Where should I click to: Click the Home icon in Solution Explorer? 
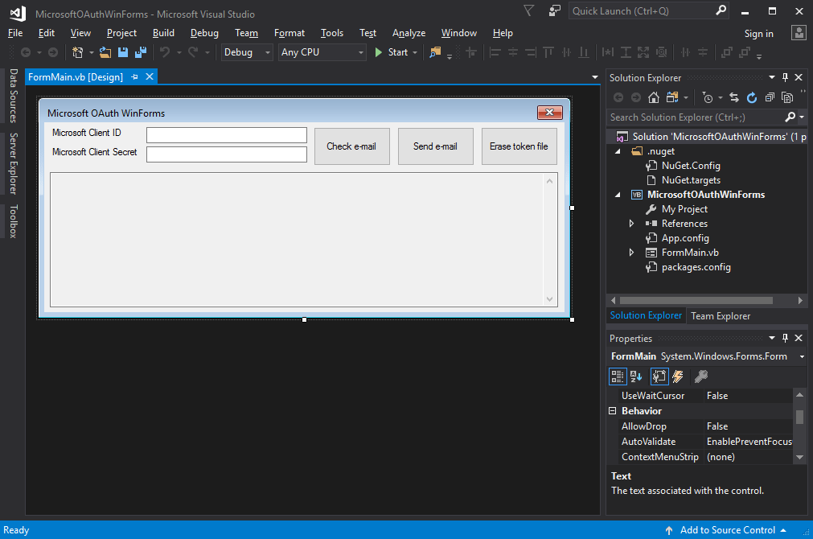(654, 97)
